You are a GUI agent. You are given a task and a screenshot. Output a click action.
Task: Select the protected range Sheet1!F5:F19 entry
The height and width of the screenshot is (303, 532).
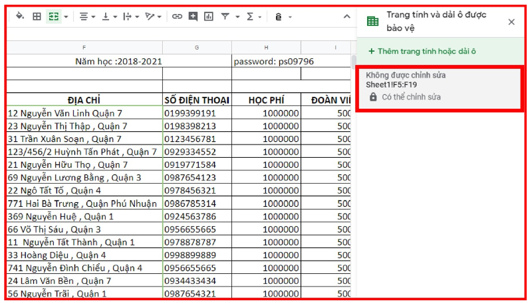click(x=438, y=86)
